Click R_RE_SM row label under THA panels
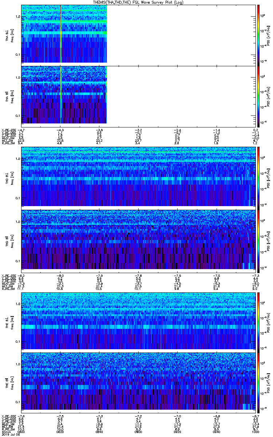The image size is (273, 437). [8, 143]
